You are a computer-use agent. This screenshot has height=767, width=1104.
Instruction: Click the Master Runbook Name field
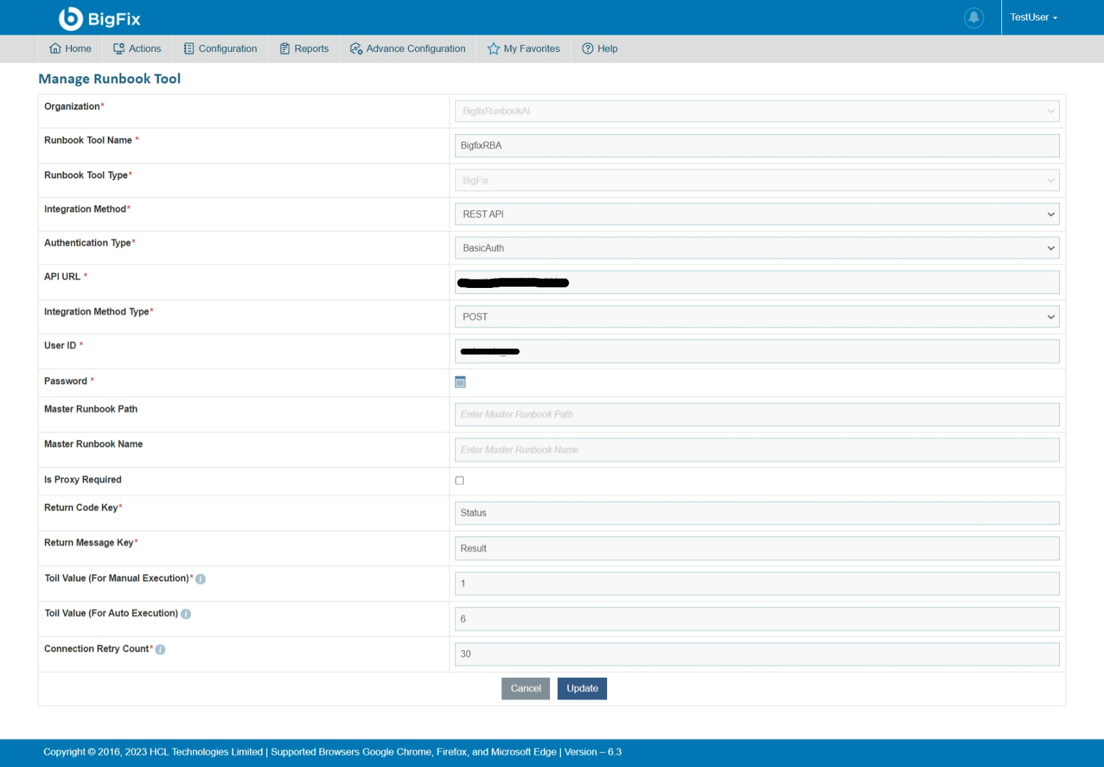[757, 450]
